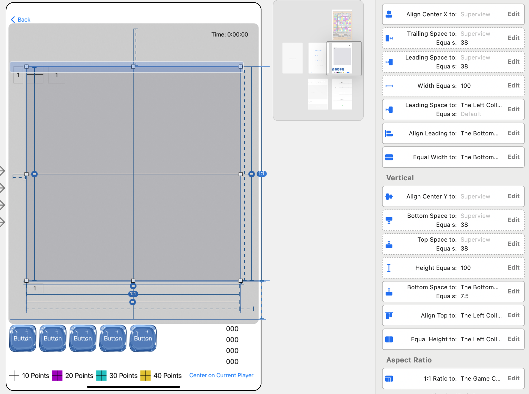Select the colorful grid scene in minimap

tap(342, 25)
